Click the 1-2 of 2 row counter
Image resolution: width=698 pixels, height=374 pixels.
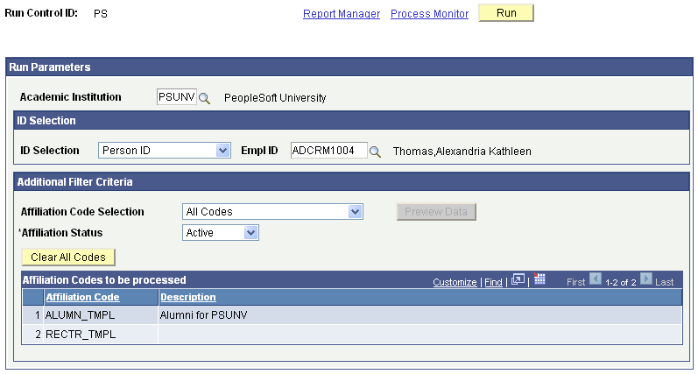(621, 282)
